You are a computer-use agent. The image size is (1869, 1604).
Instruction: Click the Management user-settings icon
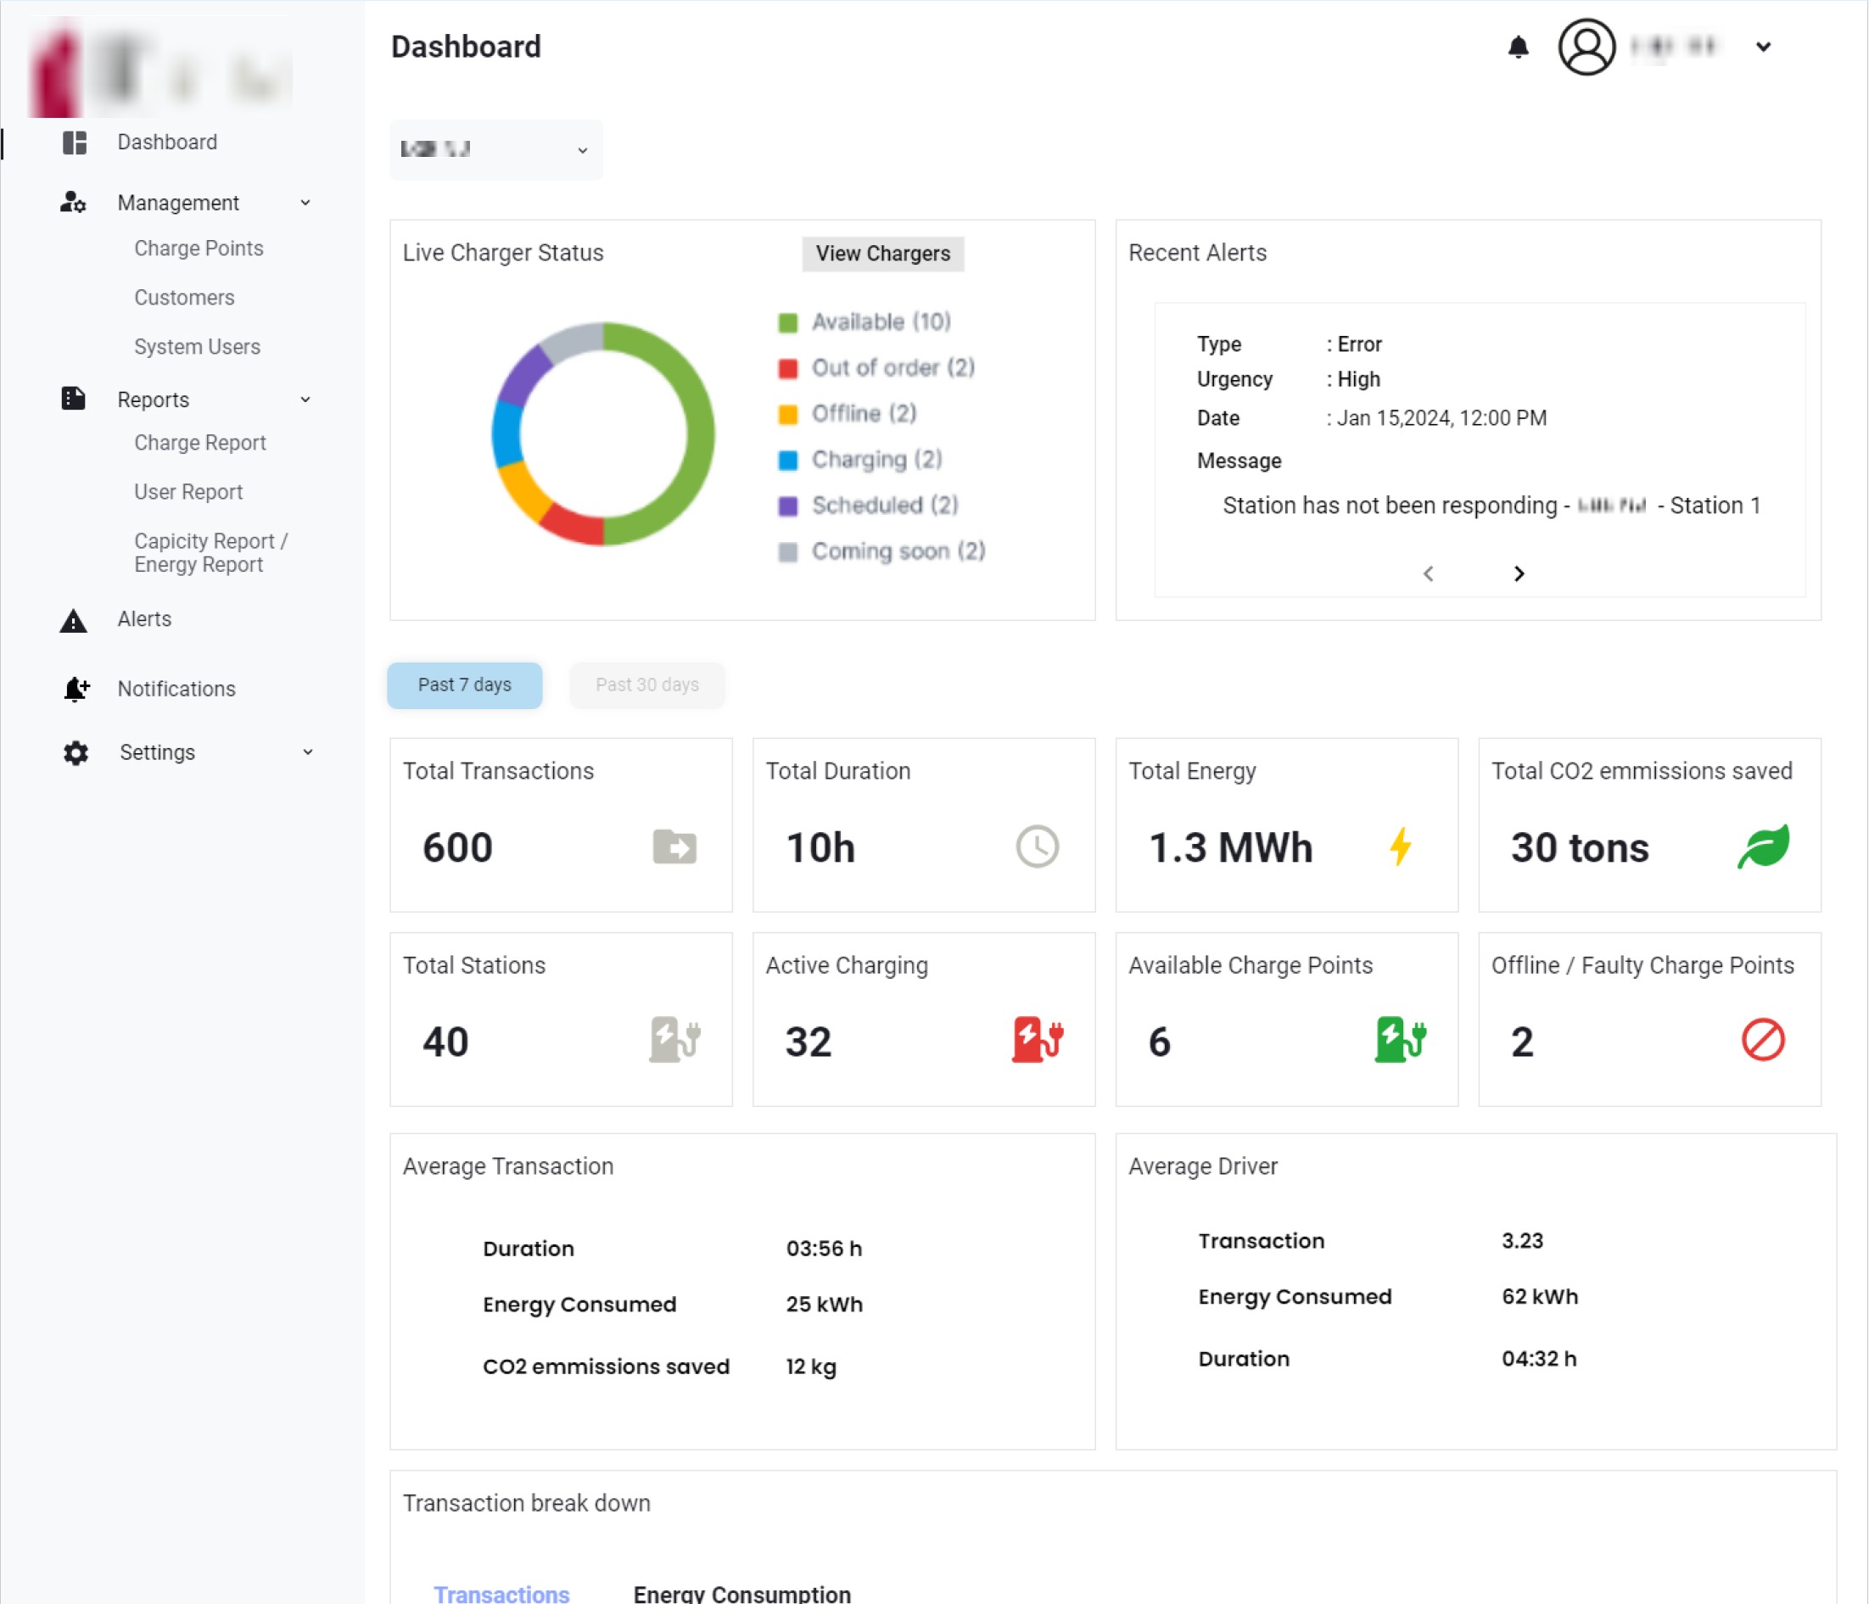pos(72,203)
